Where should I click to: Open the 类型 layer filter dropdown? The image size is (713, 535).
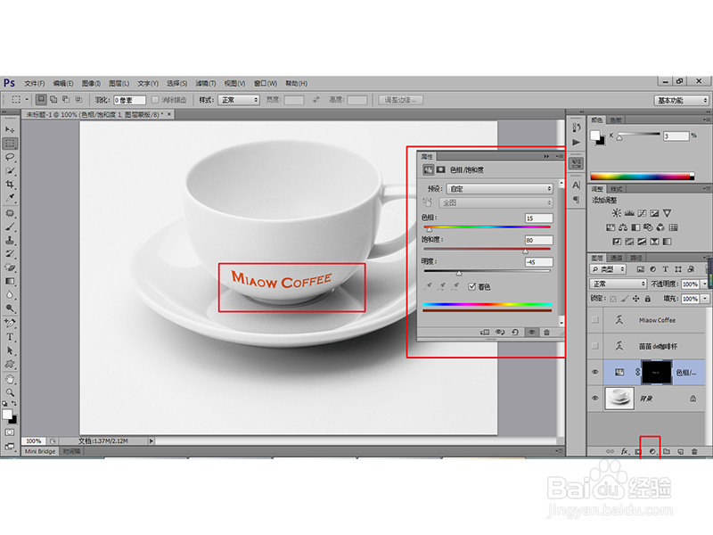[609, 269]
